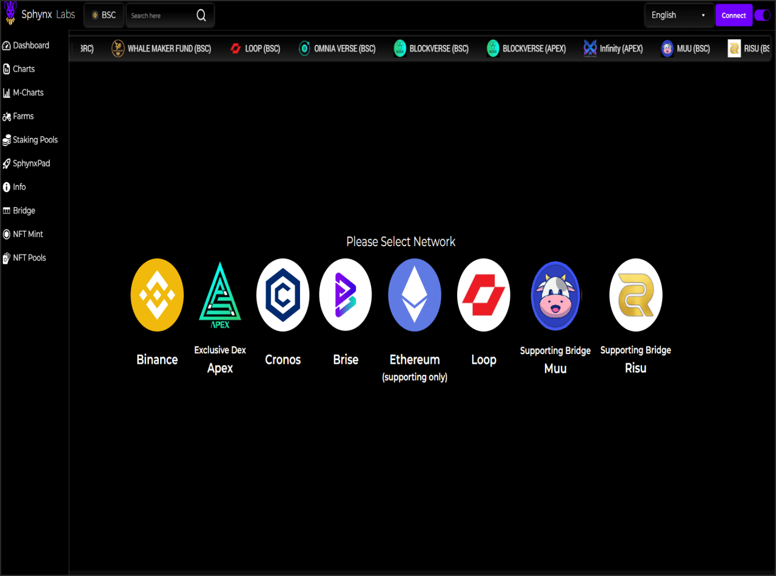Click the Cronos network label
This screenshot has height=576, width=776.
[x=283, y=360]
